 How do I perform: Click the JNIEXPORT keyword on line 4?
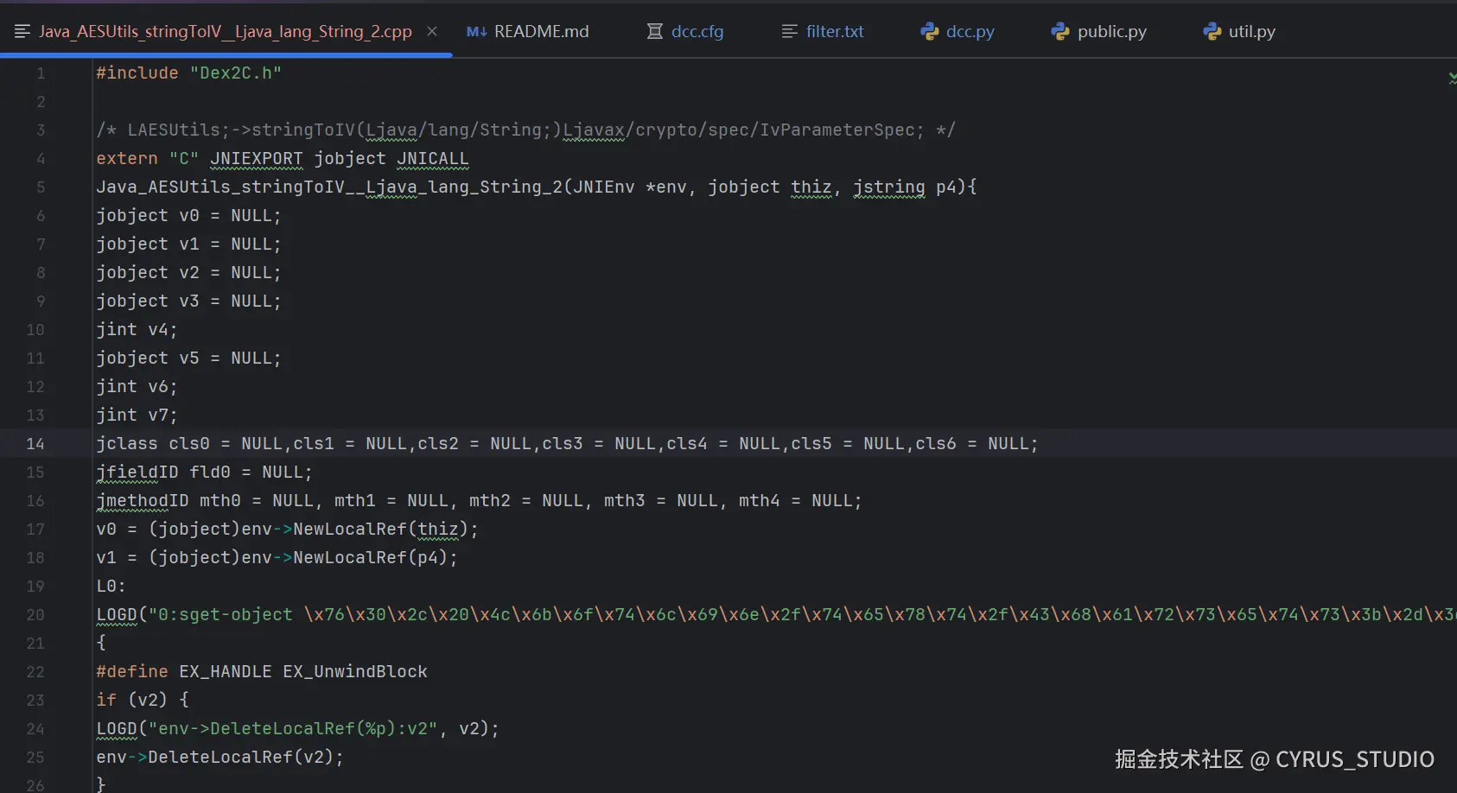coord(257,159)
